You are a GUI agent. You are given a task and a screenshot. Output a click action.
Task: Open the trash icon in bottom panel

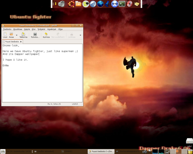coord(190,152)
